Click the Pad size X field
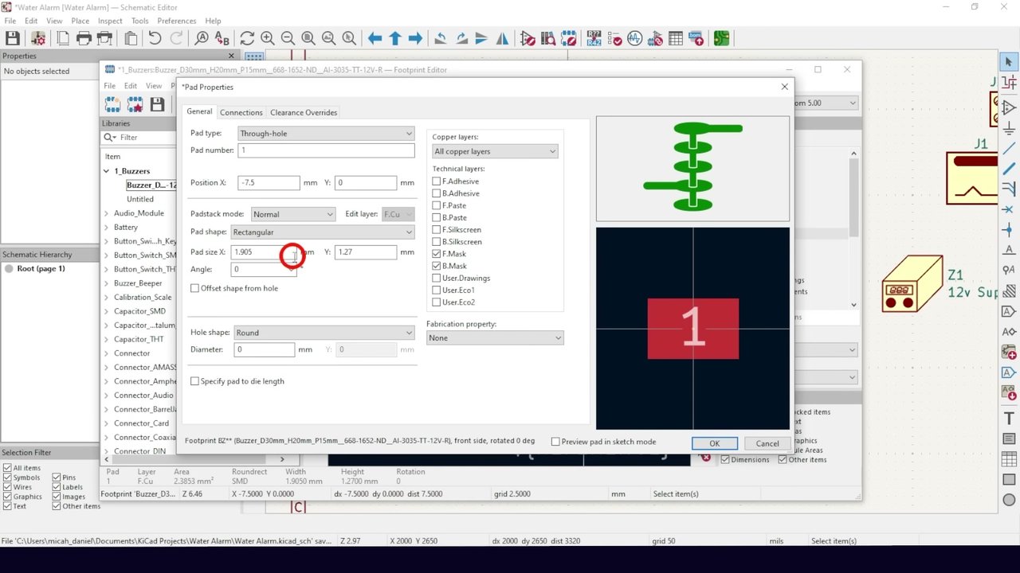The width and height of the screenshot is (1020, 573). point(265,251)
